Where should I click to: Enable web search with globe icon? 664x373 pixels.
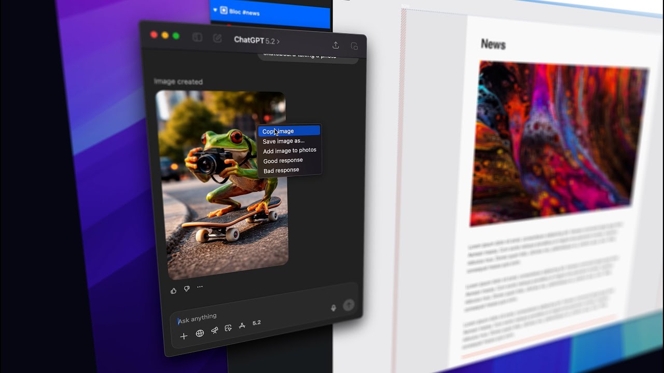(200, 334)
